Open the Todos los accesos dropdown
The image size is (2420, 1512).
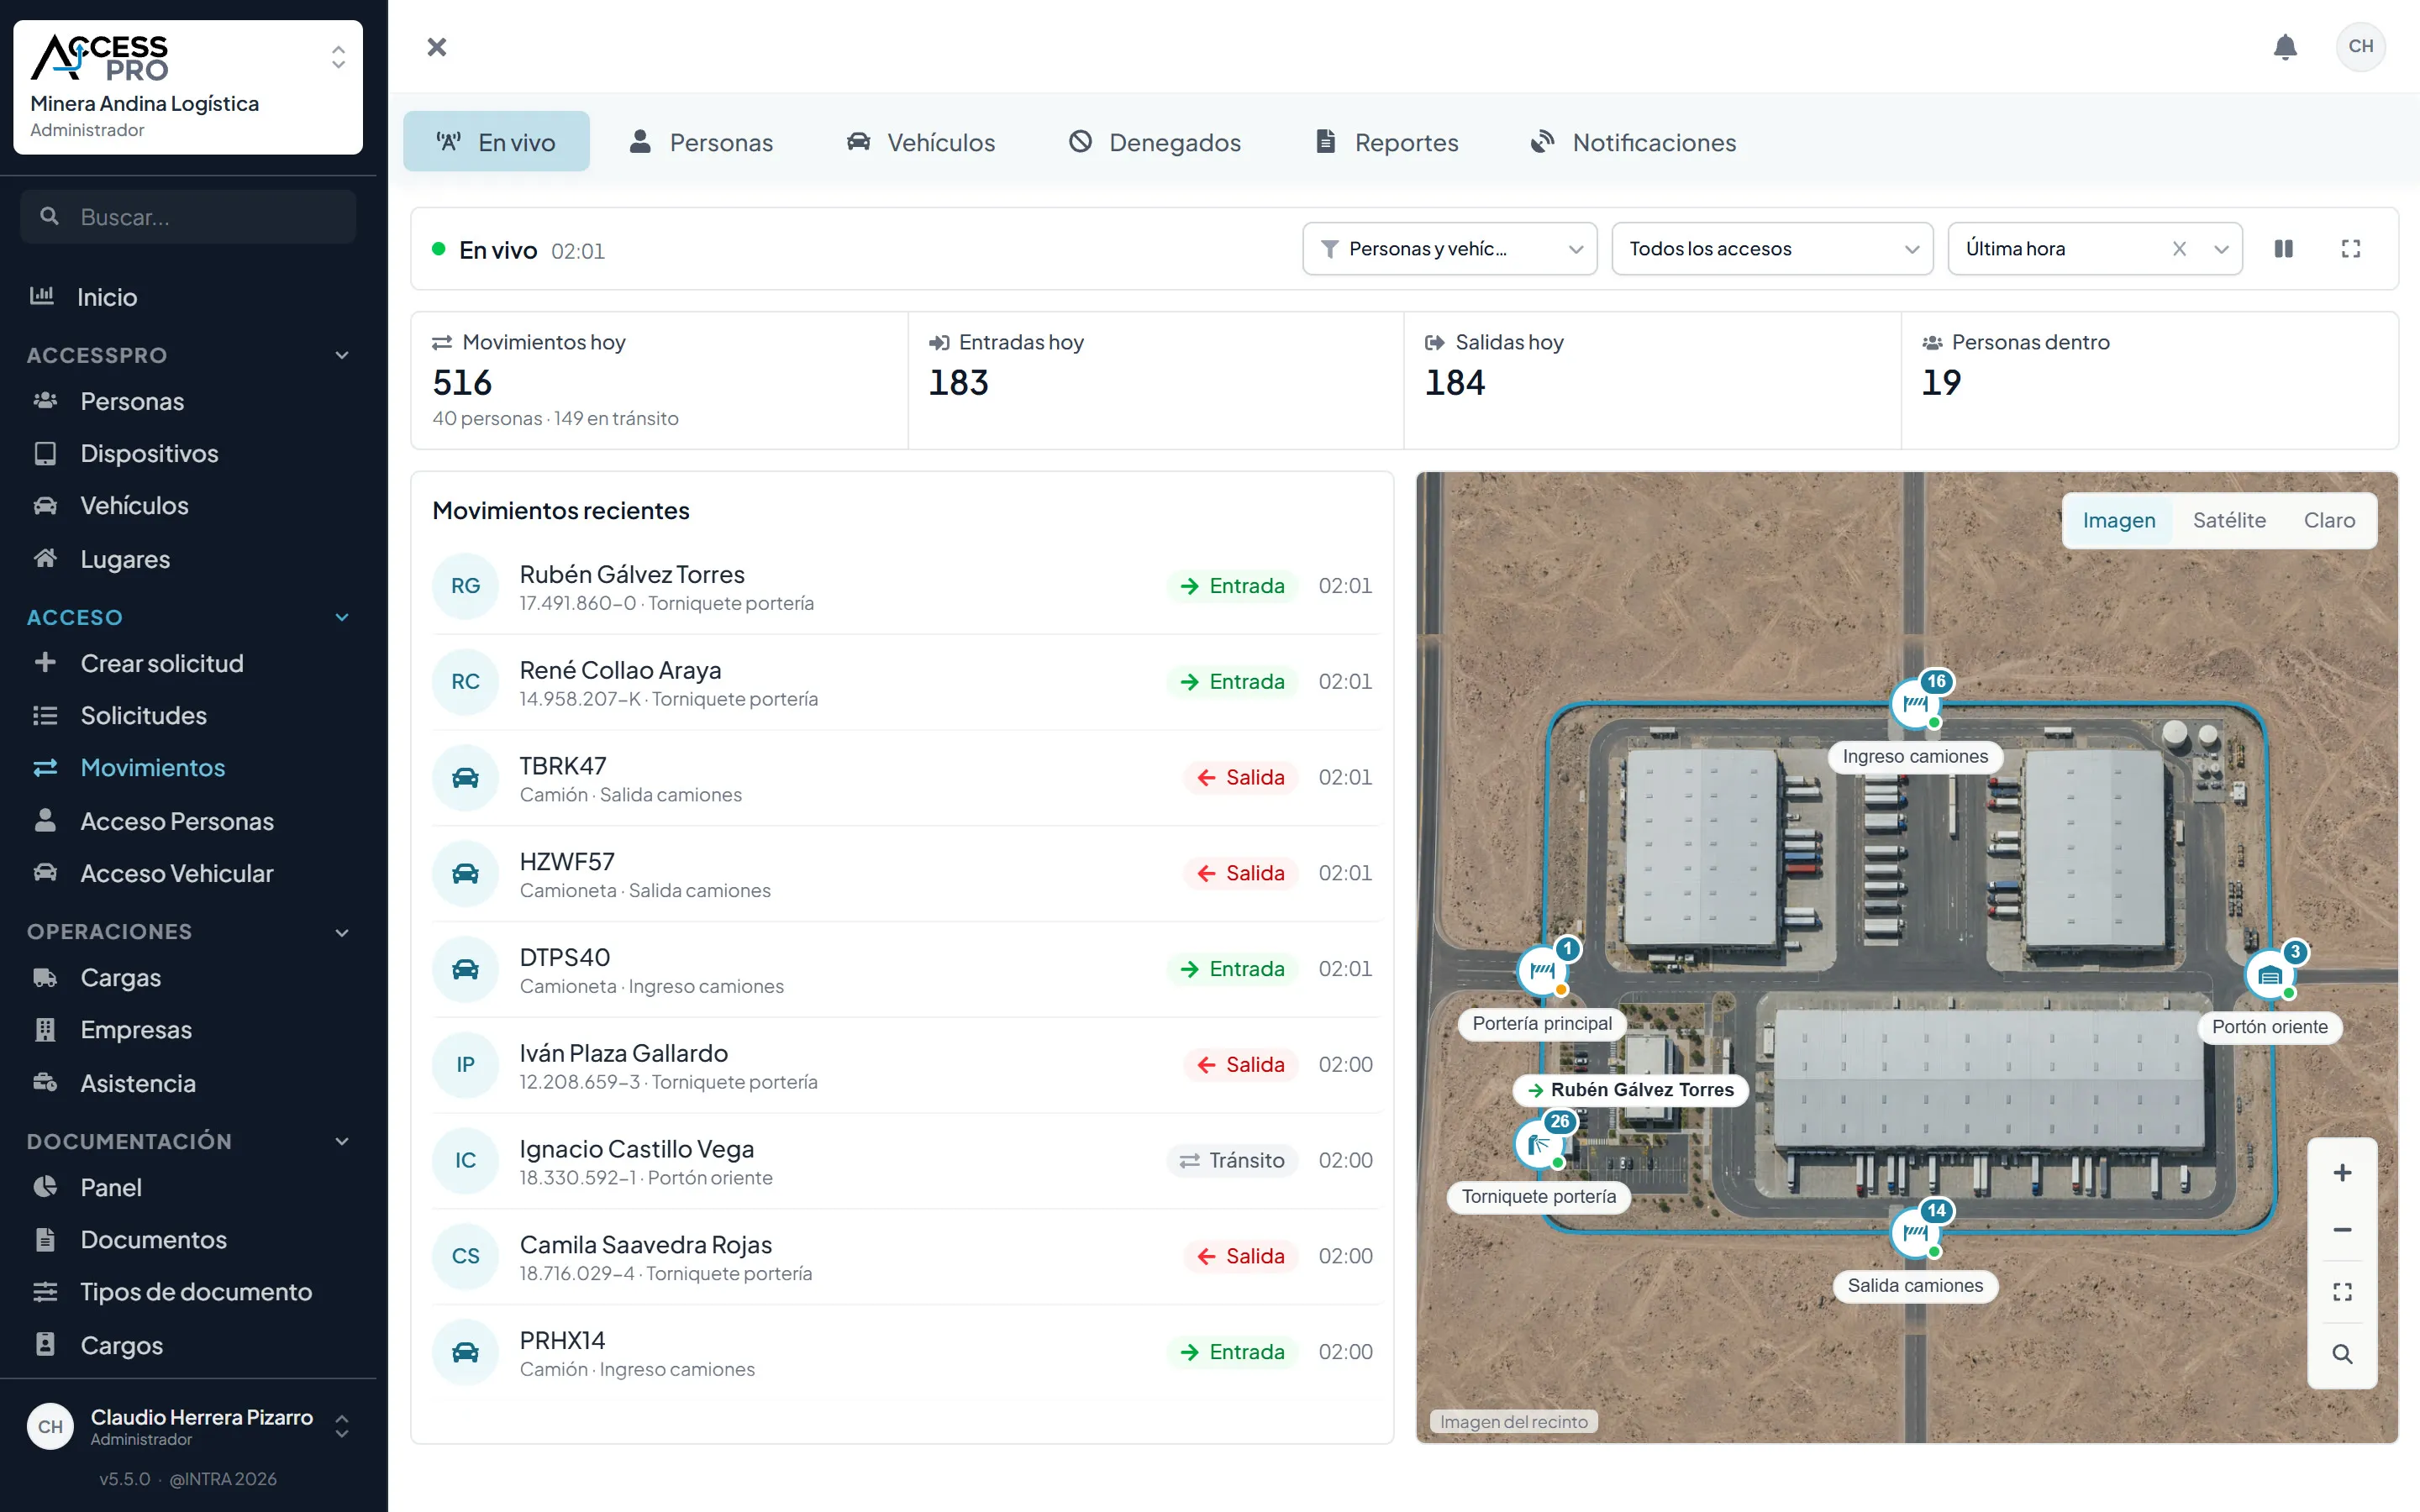click(x=1772, y=249)
